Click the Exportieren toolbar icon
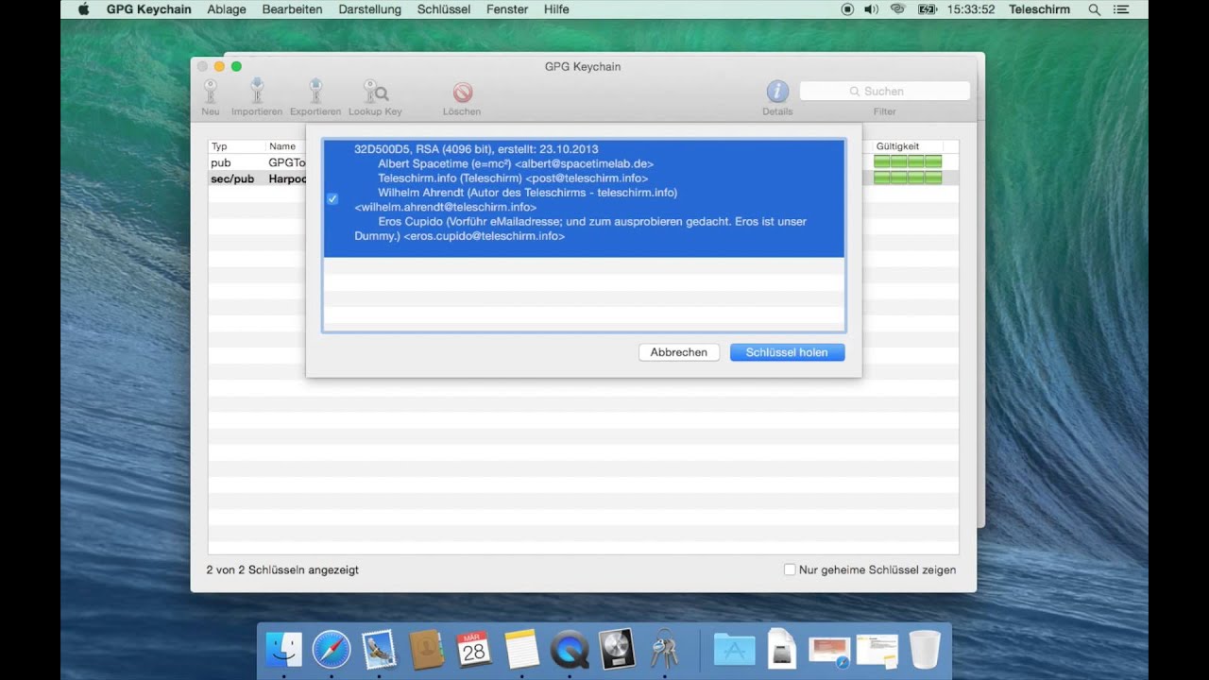Image resolution: width=1209 pixels, height=680 pixels. point(315,92)
